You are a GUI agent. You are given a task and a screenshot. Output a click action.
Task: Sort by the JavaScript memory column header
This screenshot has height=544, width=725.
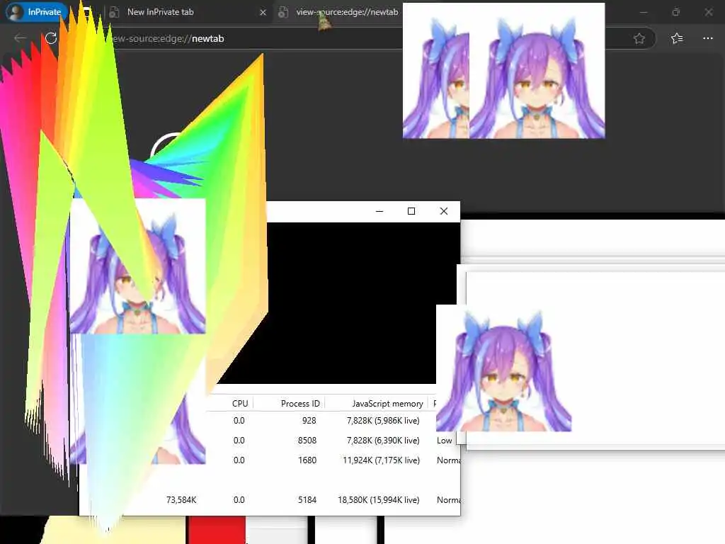point(387,403)
